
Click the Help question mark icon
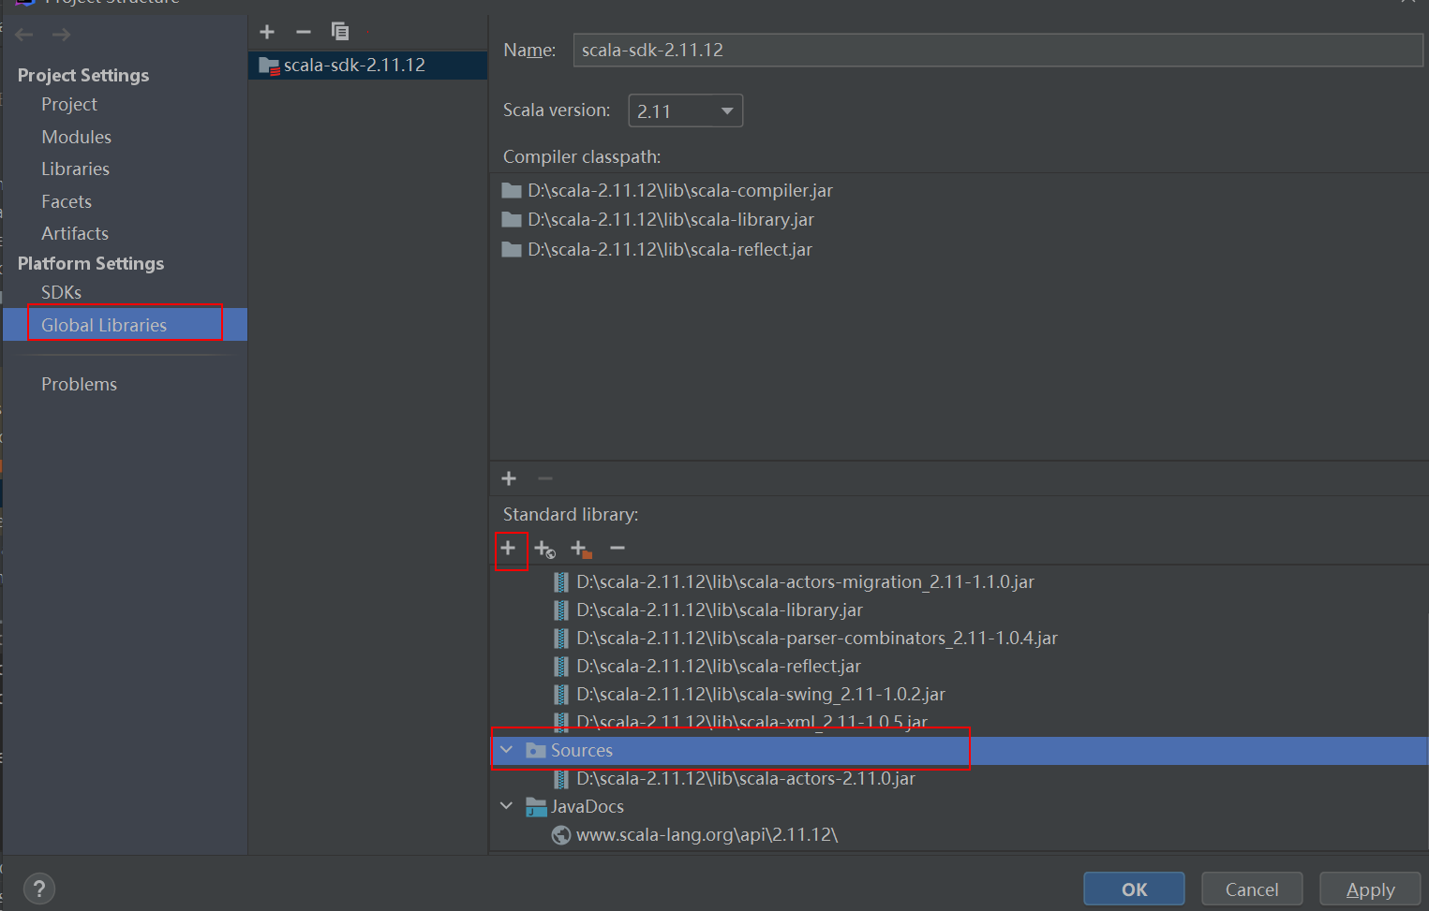pyautogui.click(x=38, y=888)
